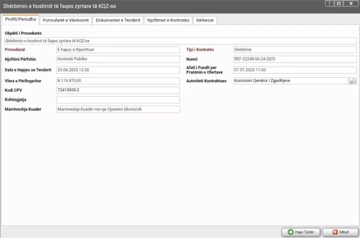The width and height of the screenshot is (360, 238).
Task: Click the empty Kohëzgjatja field
Action: pos(117,100)
